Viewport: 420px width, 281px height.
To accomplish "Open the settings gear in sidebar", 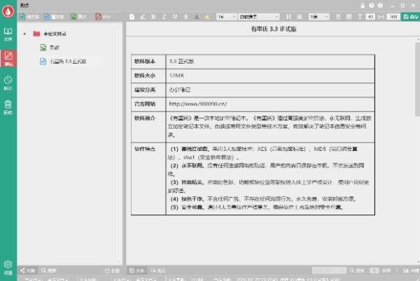I will [8, 267].
